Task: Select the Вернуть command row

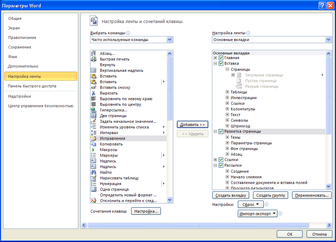Action: point(128,65)
